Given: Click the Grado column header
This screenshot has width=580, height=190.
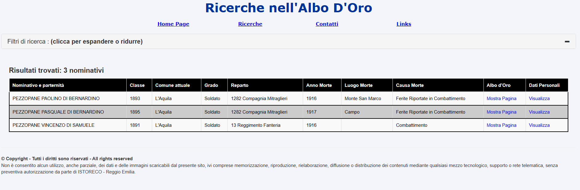Looking at the screenshot, I should tap(214, 85).
